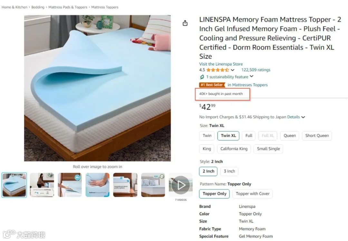Select the Queen size option
The width and height of the screenshot is (348, 241).
coord(290,136)
